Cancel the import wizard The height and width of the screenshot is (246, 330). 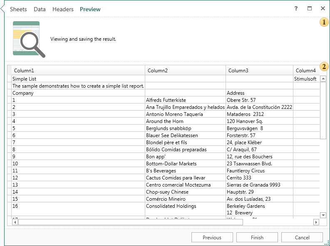pyautogui.click(x=302, y=237)
